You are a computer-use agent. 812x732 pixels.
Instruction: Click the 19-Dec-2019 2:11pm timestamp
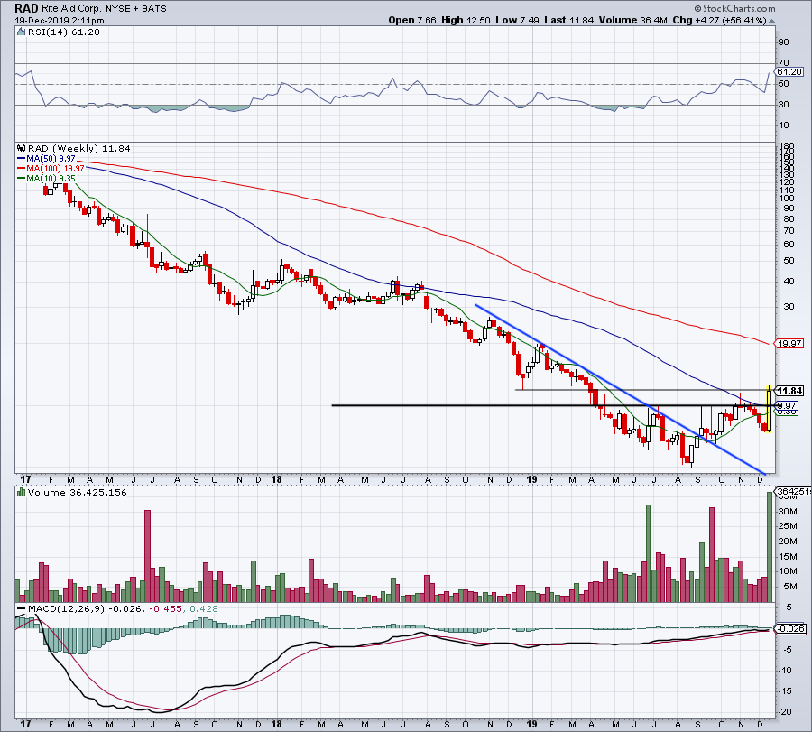click(60, 21)
